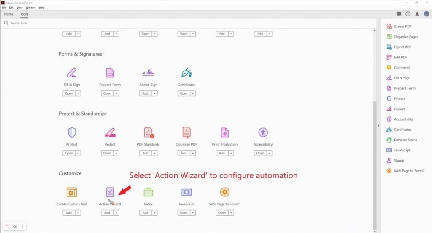Open Accessibility in right sidebar
This screenshot has height=233, width=432.
tap(400, 119)
